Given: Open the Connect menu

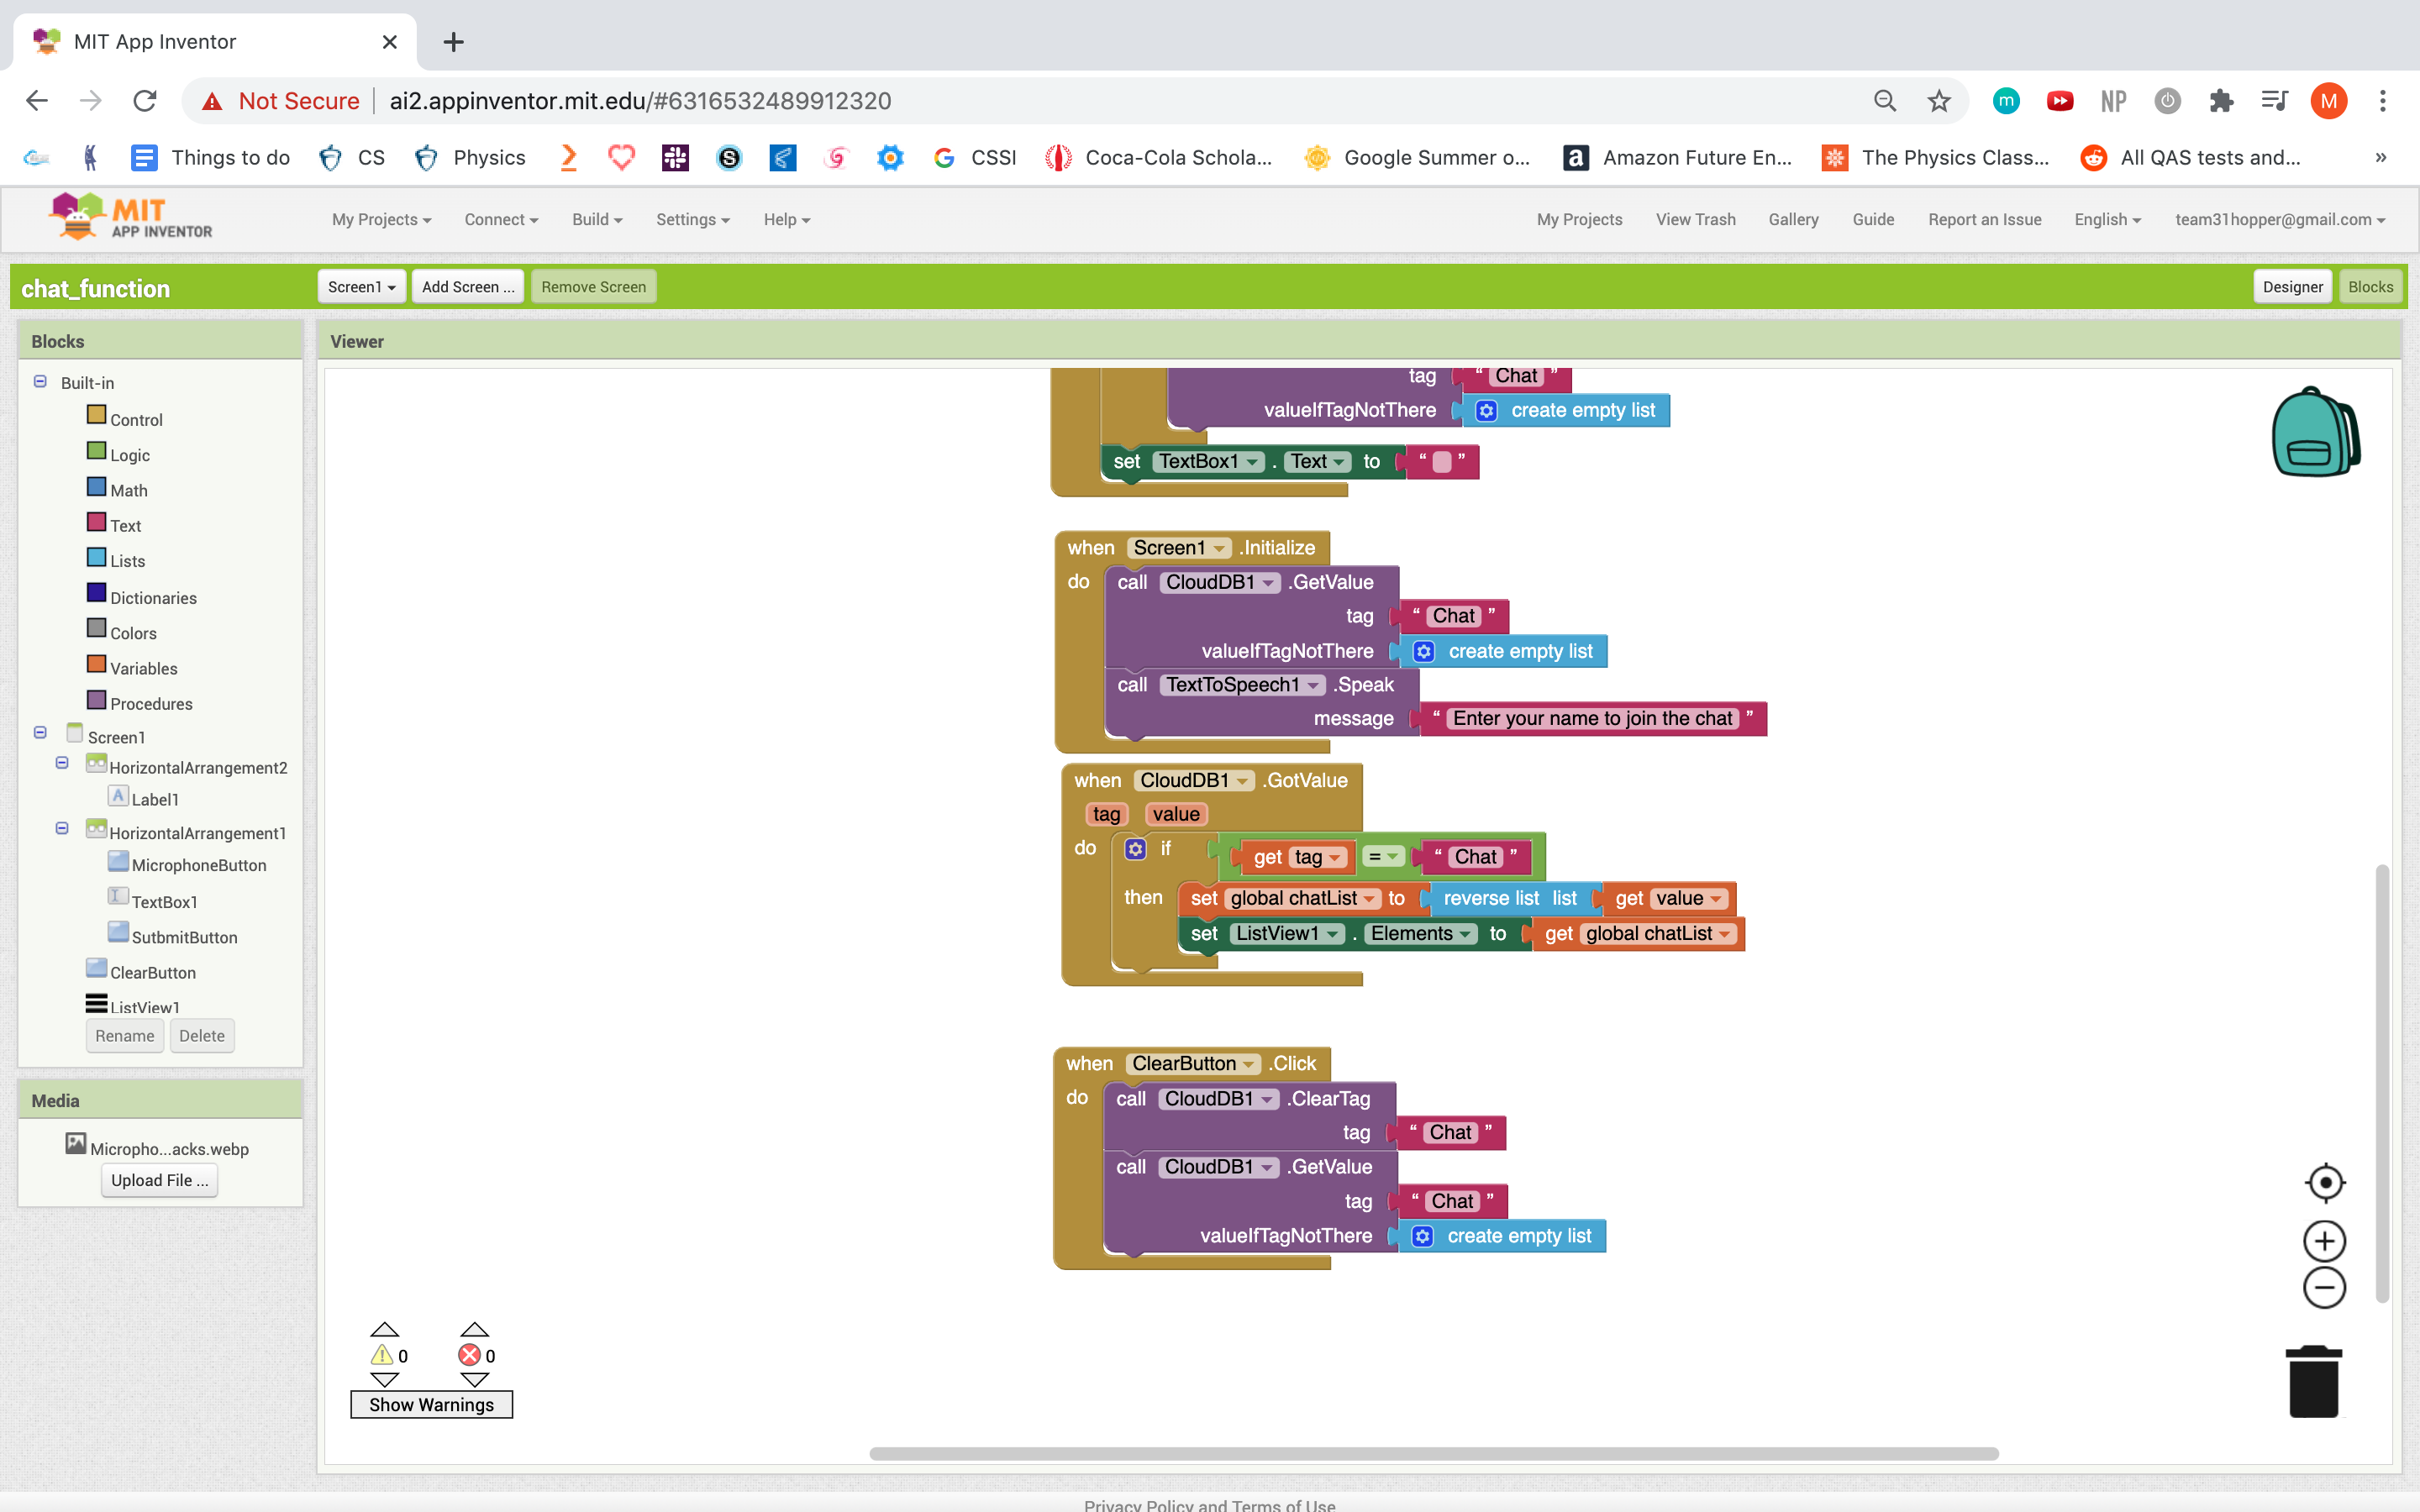Looking at the screenshot, I should click(501, 219).
